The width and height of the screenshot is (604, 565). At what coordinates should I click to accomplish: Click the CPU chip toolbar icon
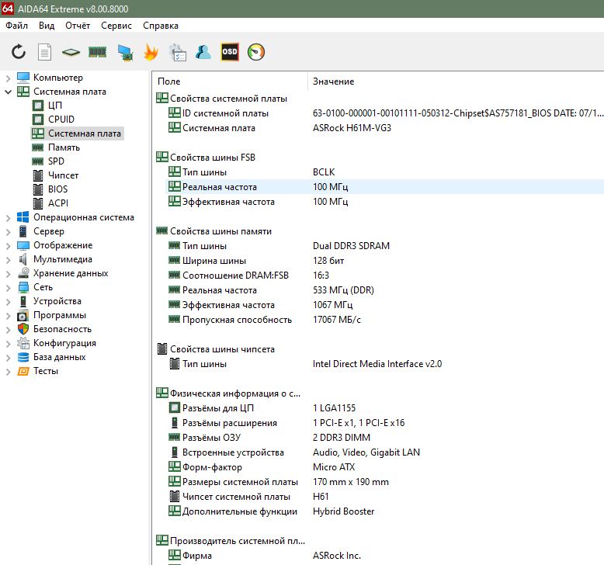[x=71, y=52]
